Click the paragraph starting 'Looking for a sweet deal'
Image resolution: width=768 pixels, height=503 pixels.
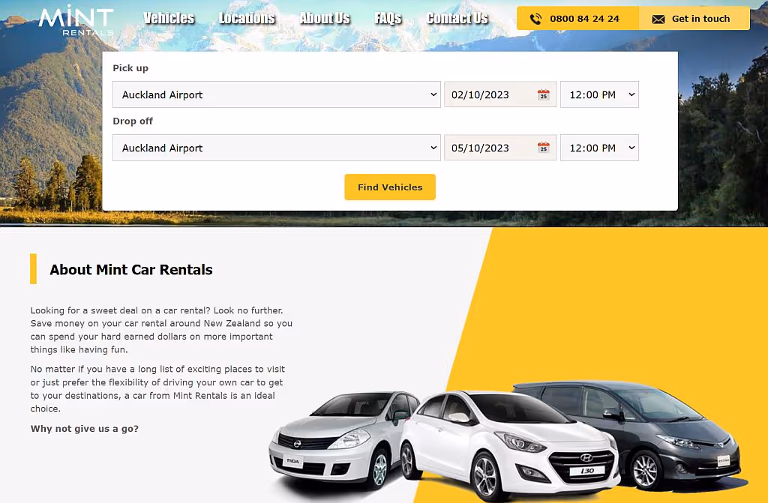(x=162, y=330)
